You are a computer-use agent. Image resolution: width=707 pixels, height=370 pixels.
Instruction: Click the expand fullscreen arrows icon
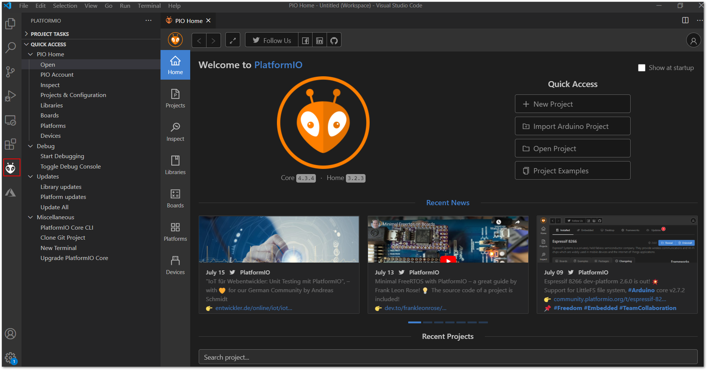click(233, 40)
